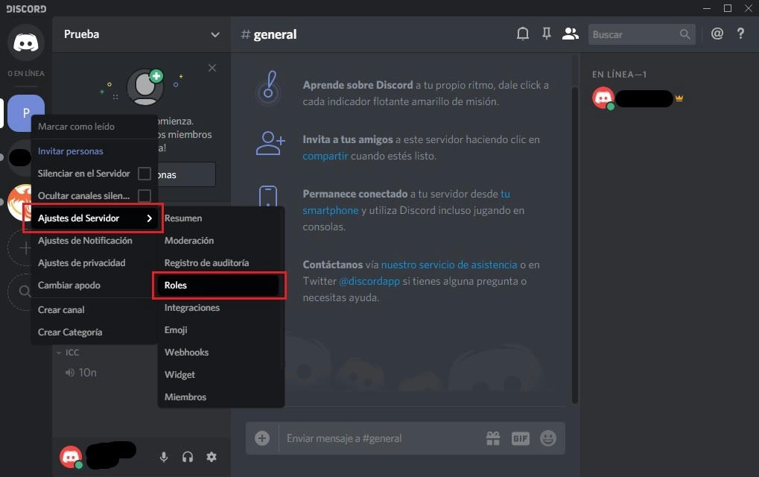
Task: Toggle Ocultar canales silenciados checkbox
Action: (x=145, y=195)
